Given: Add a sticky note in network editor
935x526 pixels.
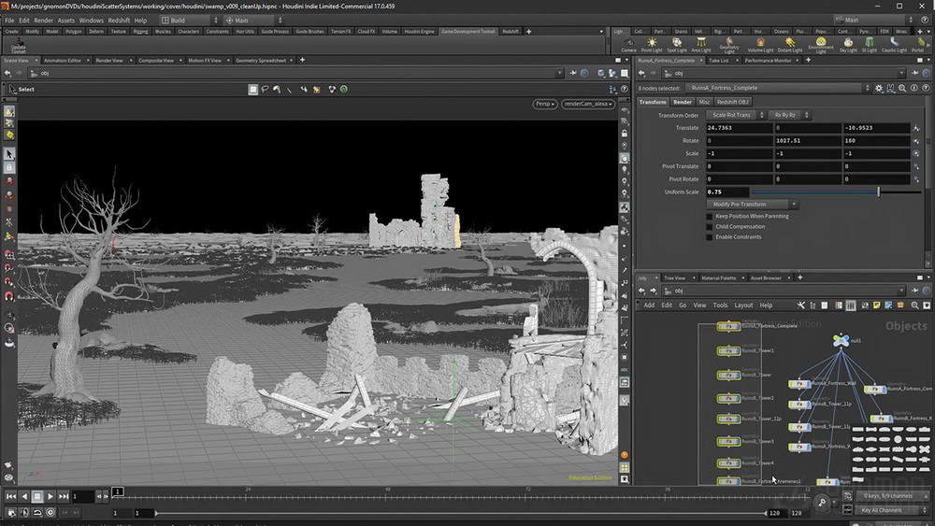Looking at the screenshot, I should pos(877,305).
